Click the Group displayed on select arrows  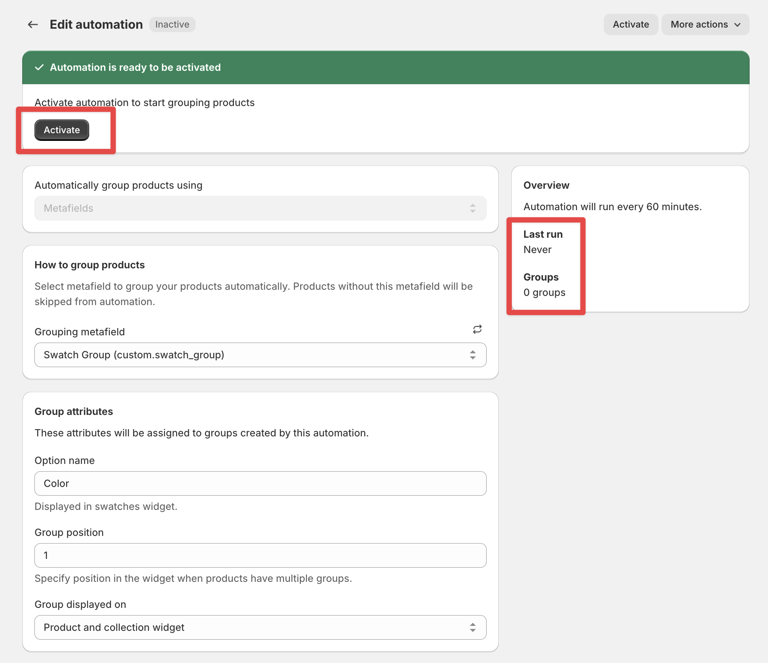point(473,627)
